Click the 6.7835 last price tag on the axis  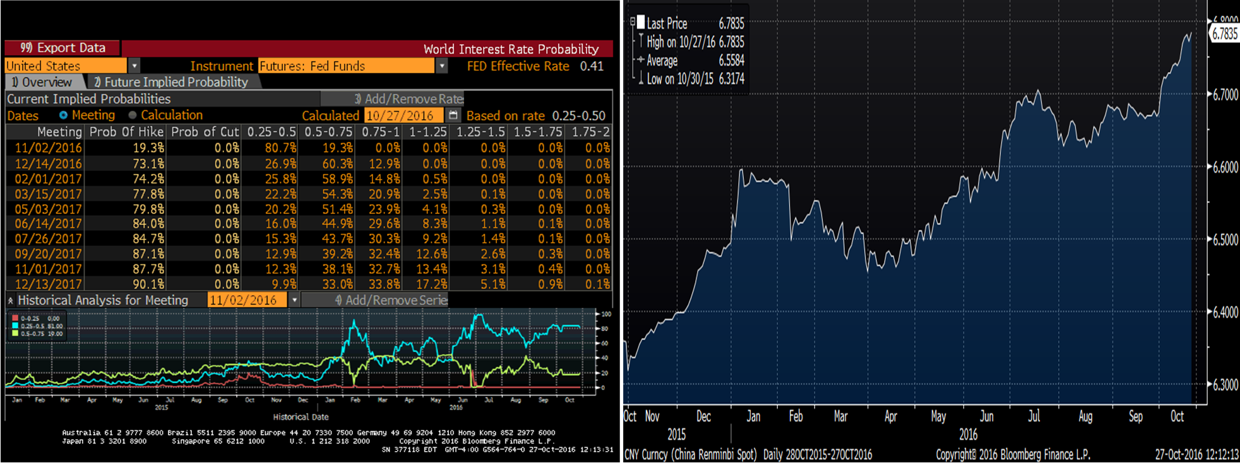(1224, 34)
